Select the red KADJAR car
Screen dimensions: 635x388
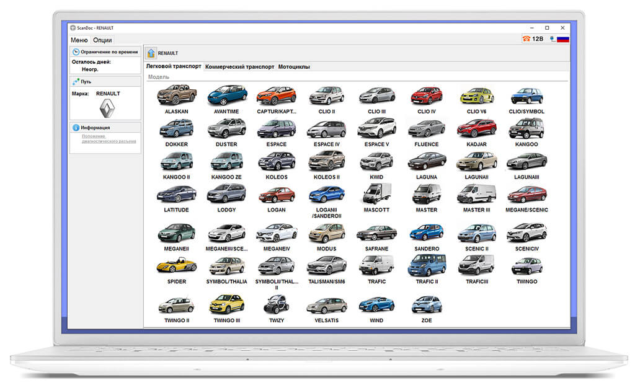(477, 128)
